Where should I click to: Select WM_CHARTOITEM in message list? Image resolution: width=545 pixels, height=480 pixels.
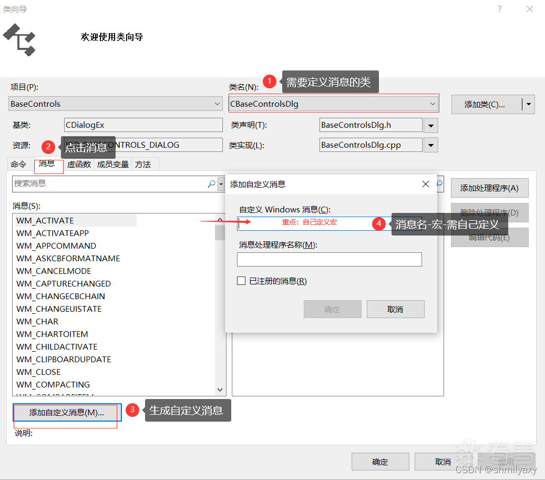pos(52,334)
